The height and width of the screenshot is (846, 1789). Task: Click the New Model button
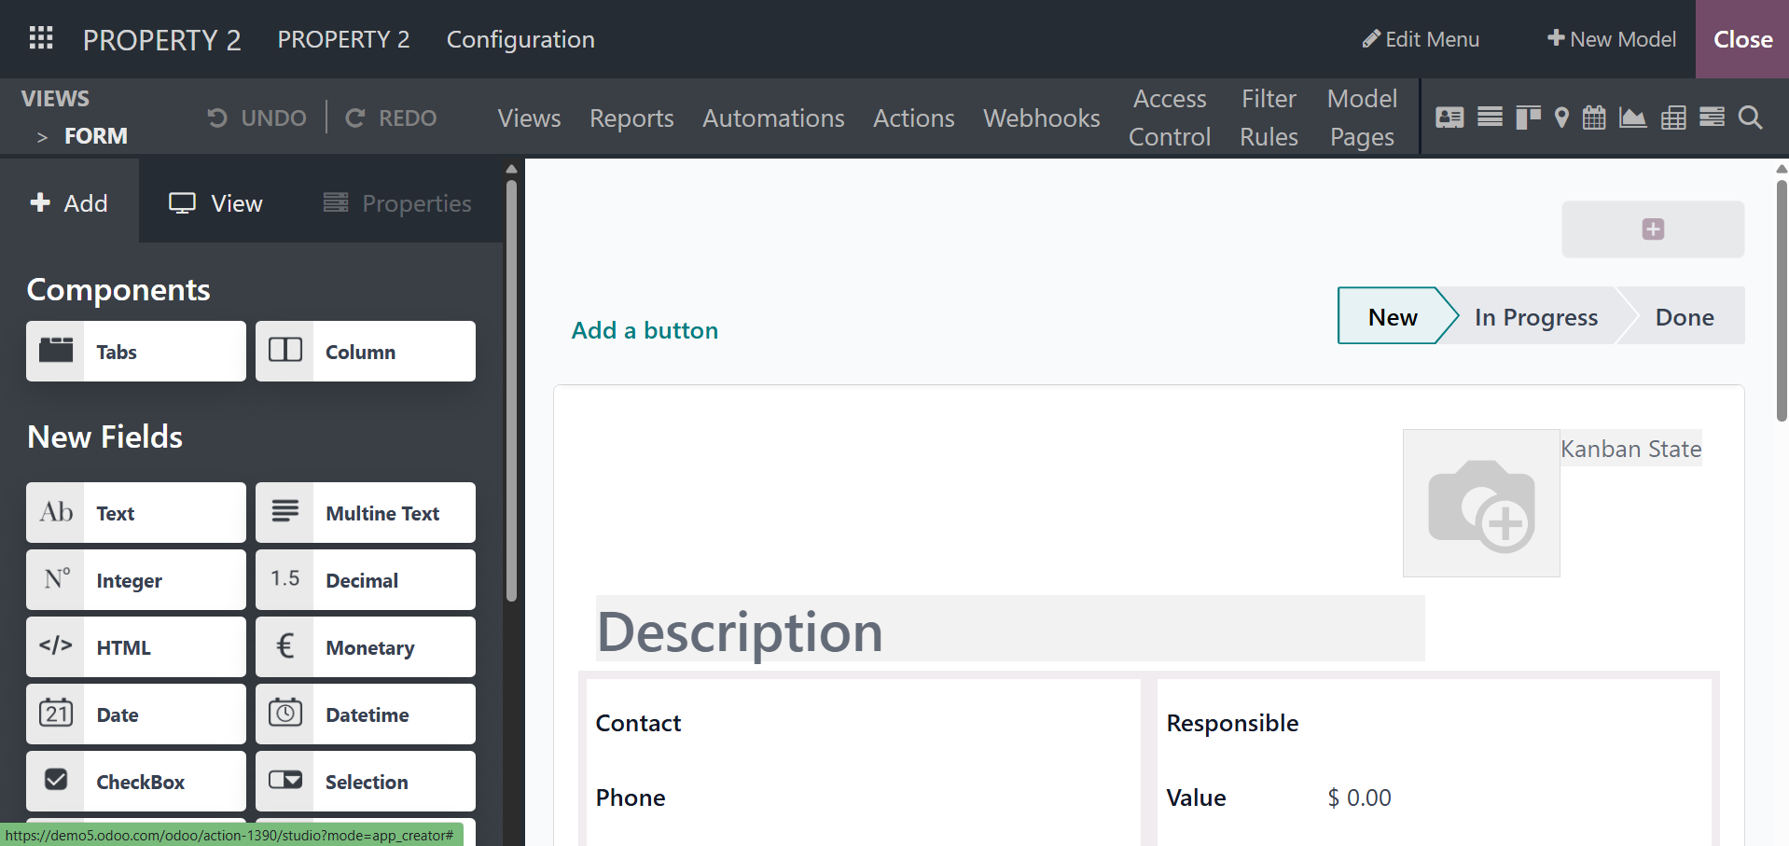(x=1611, y=39)
